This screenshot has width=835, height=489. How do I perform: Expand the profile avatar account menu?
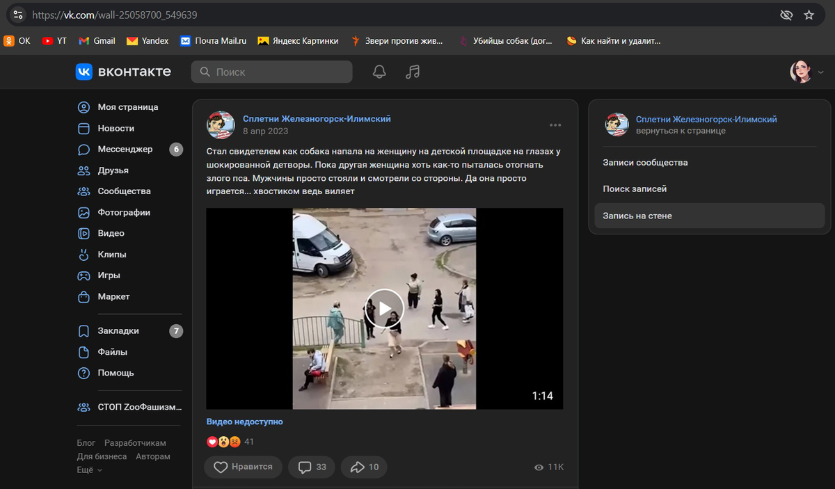pos(806,72)
